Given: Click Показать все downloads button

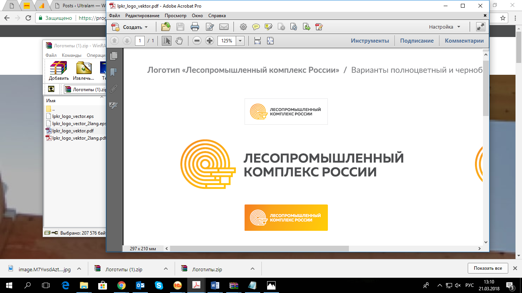Looking at the screenshot, I should point(488,268).
